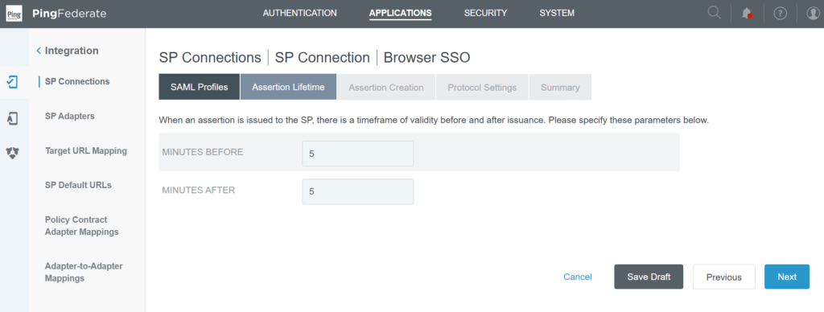
Task: Click the Save Draft button
Action: click(x=649, y=277)
